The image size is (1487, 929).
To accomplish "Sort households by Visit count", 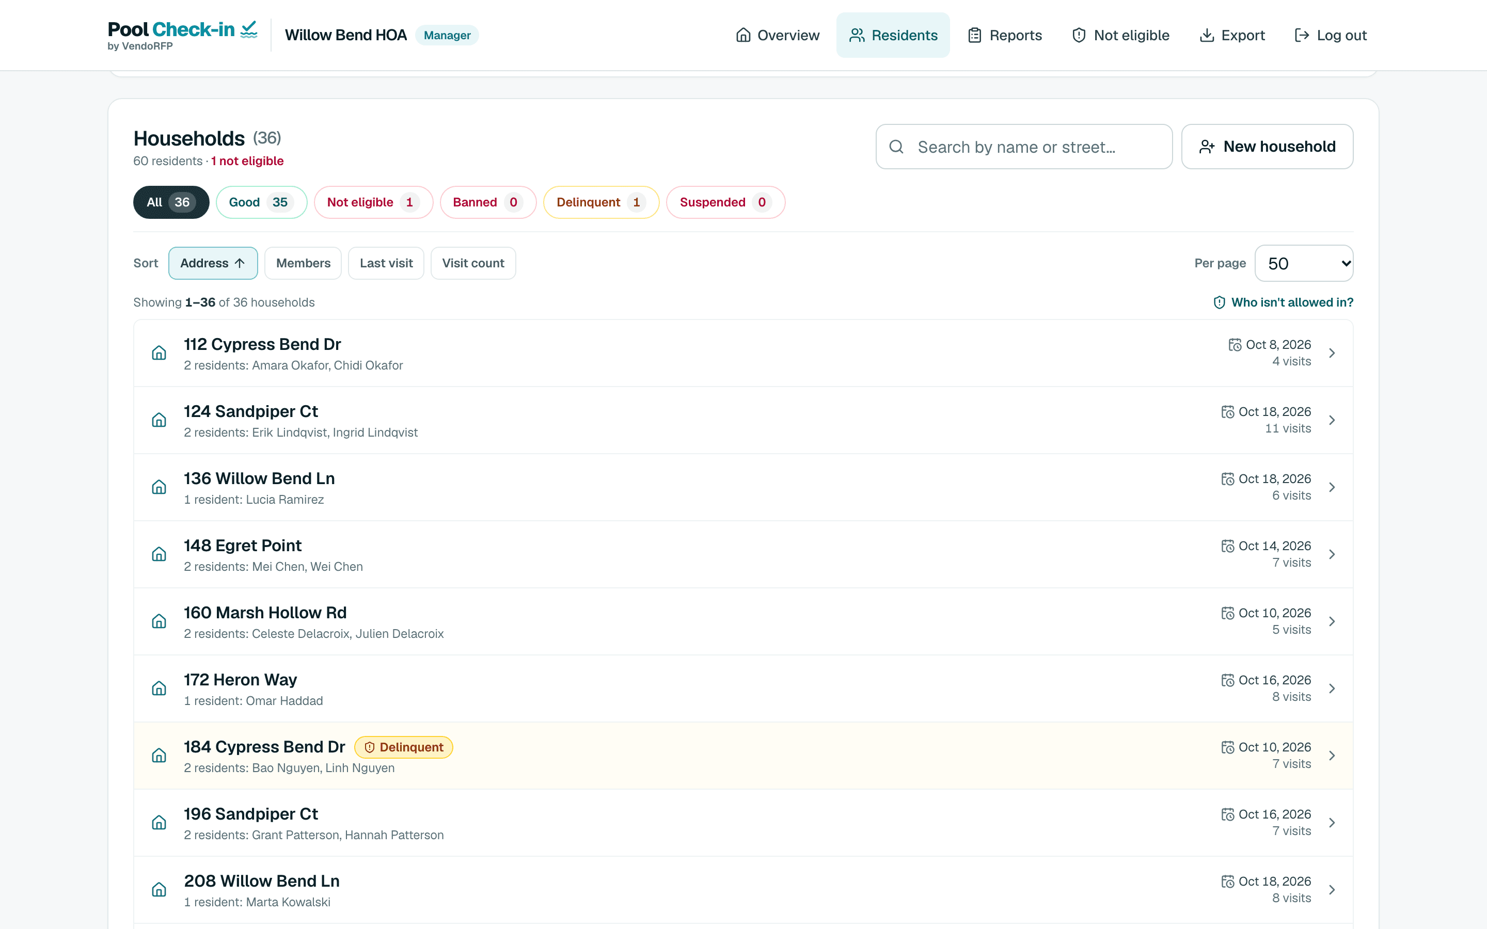I will (x=473, y=263).
